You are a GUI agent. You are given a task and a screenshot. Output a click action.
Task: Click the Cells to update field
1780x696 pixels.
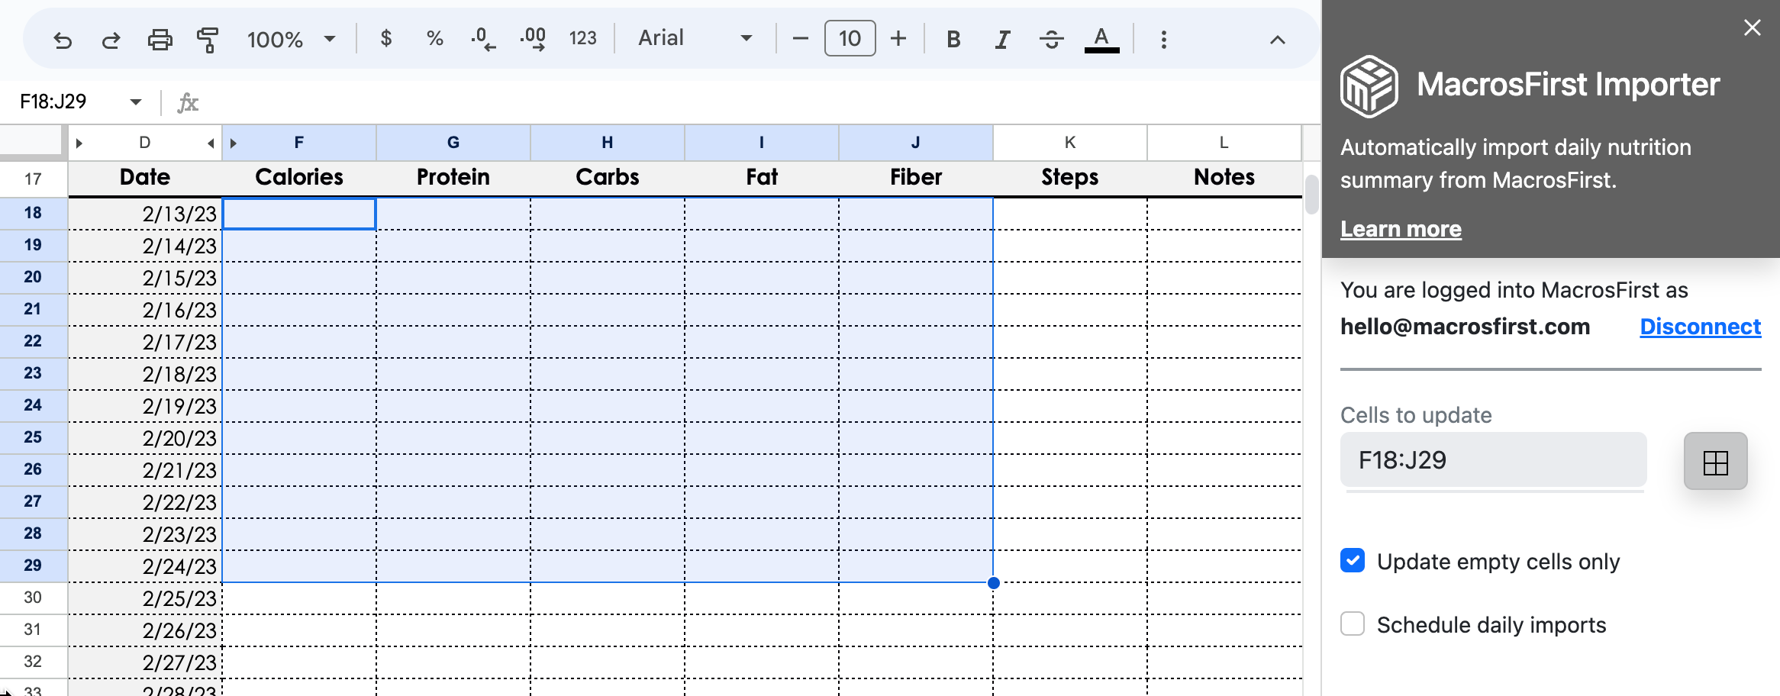tap(1492, 459)
